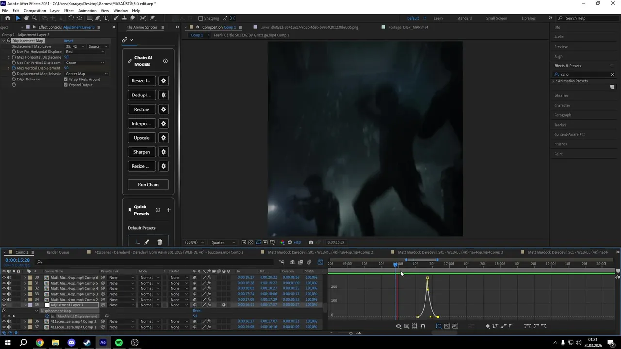Image resolution: width=621 pixels, height=349 pixels.
Task: Click the pencil edit icon under Default Presets
Action: pos(147,242)
